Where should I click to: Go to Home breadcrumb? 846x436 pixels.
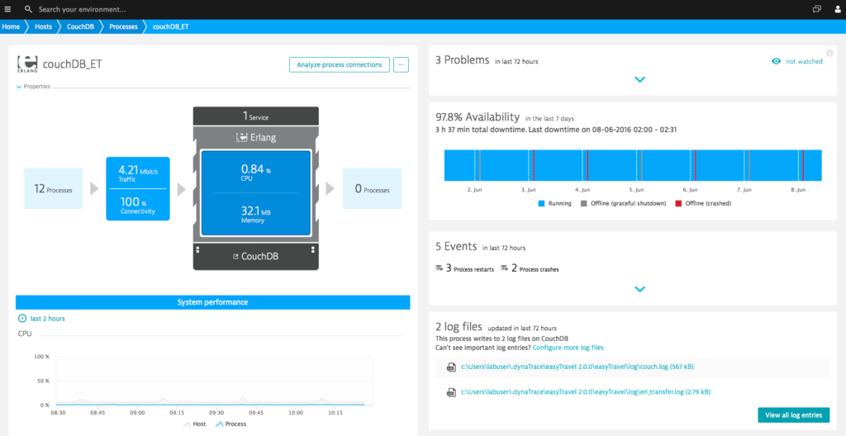tap(11, 26)
